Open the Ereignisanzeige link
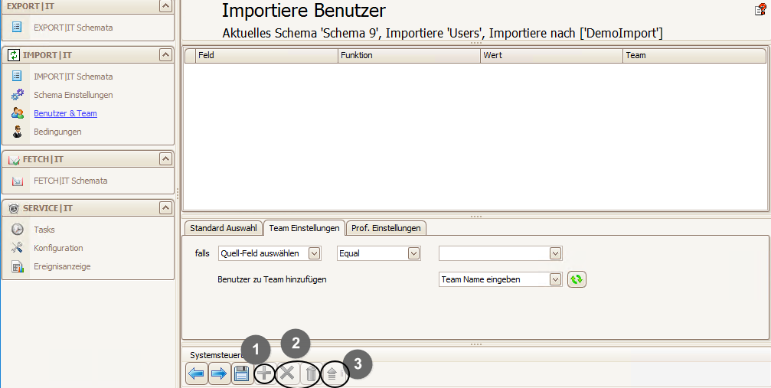The width and height of the screenshot is (771, 388). click(x=62, y=266)
